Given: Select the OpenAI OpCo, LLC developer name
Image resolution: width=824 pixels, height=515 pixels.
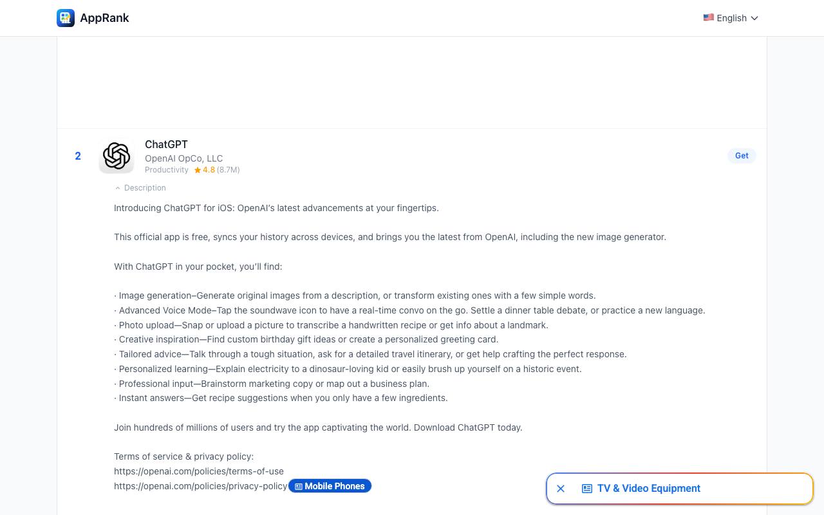Looking at the screenshot, I should (x=183, y=158).
